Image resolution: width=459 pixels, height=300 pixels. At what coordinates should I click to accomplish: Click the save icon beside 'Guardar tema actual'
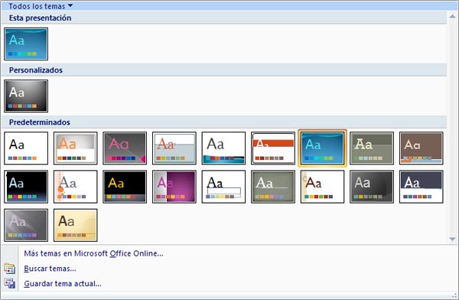point(9,284)
